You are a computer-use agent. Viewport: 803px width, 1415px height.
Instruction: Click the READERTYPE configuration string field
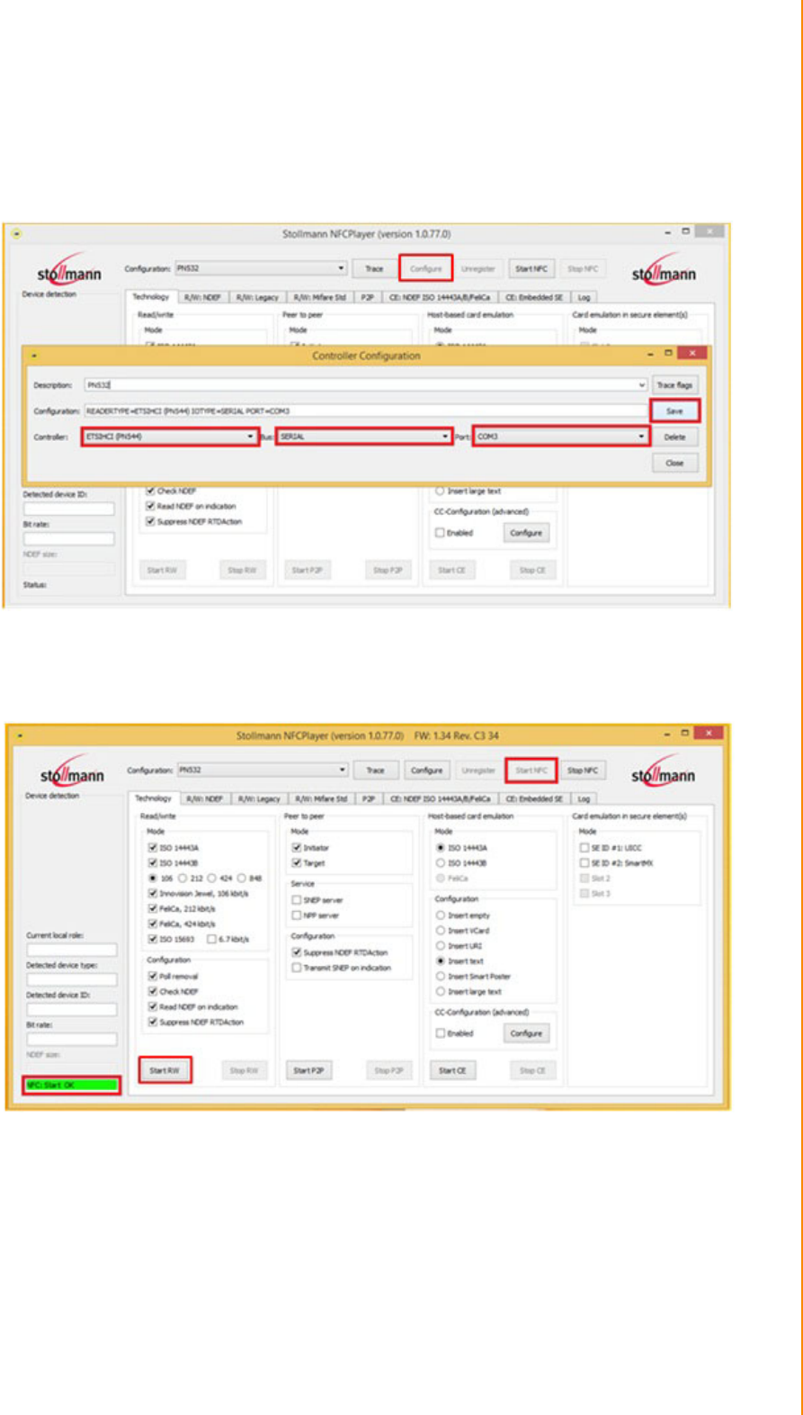click(x=365, y=411)
